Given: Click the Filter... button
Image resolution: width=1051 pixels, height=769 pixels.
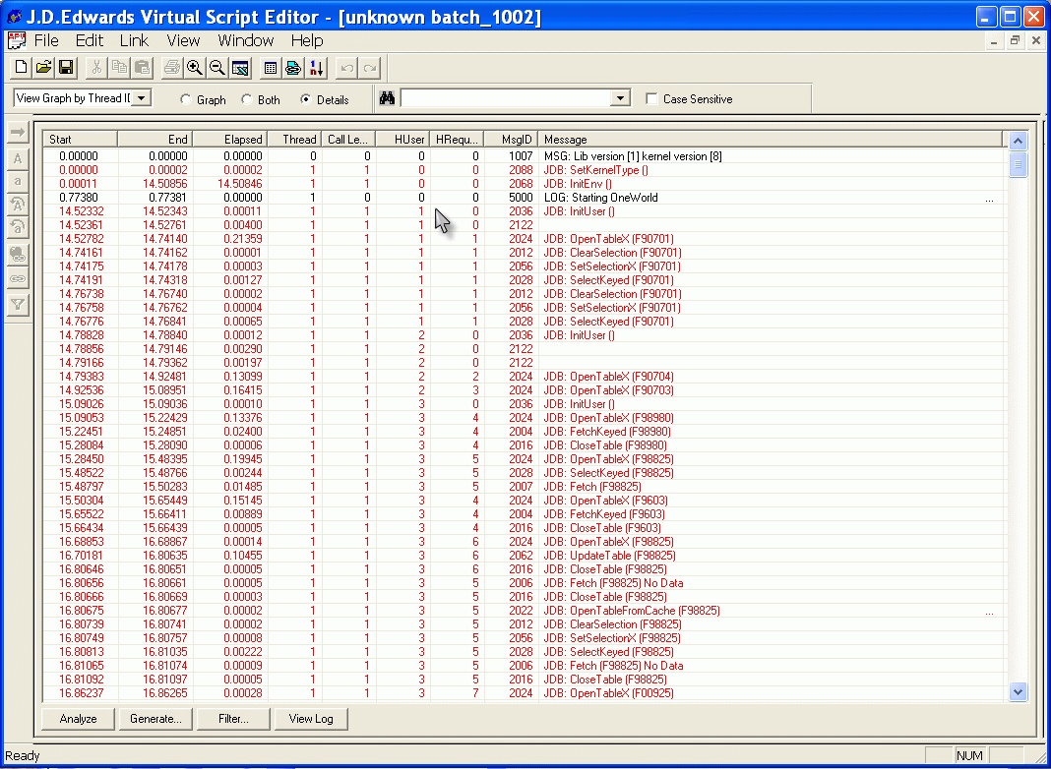Looking at the screenshot, I should 233,719.
